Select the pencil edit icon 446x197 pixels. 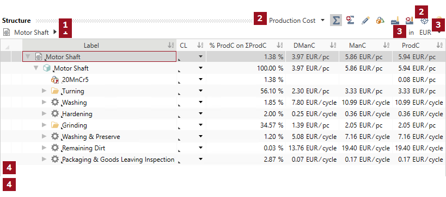tap(365, 21)
